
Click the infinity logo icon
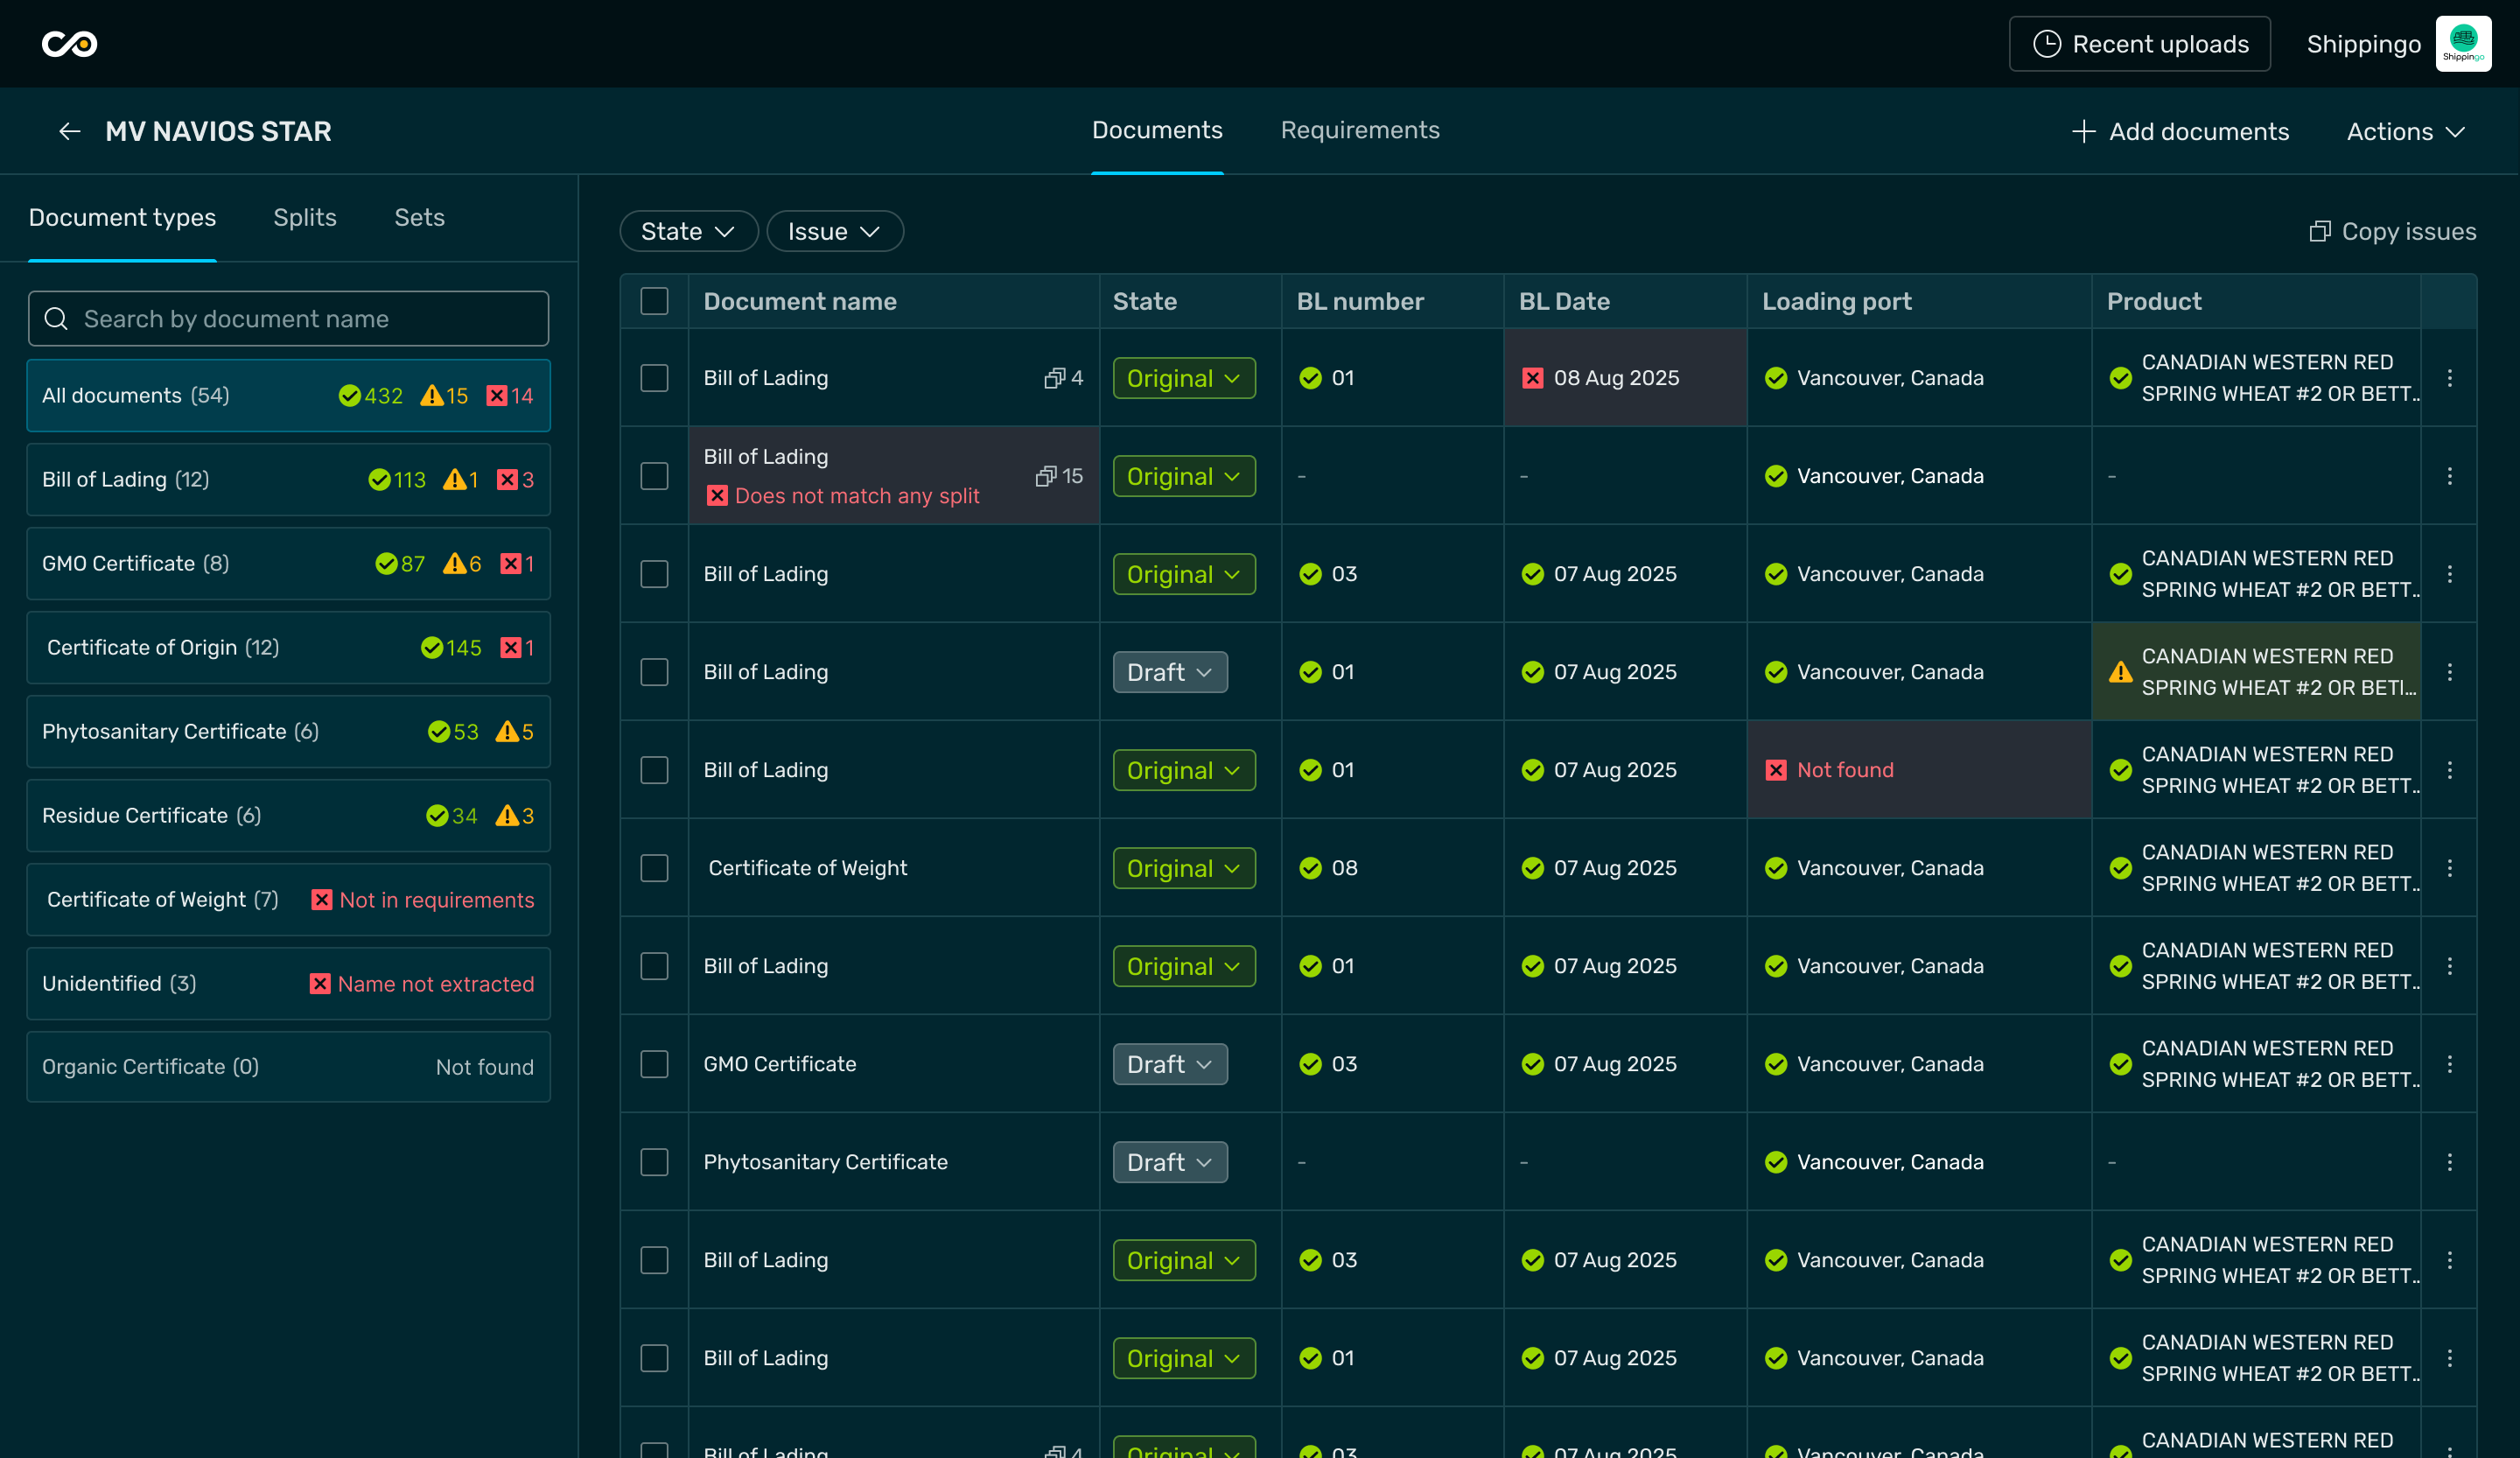click(x=69, y=44)
